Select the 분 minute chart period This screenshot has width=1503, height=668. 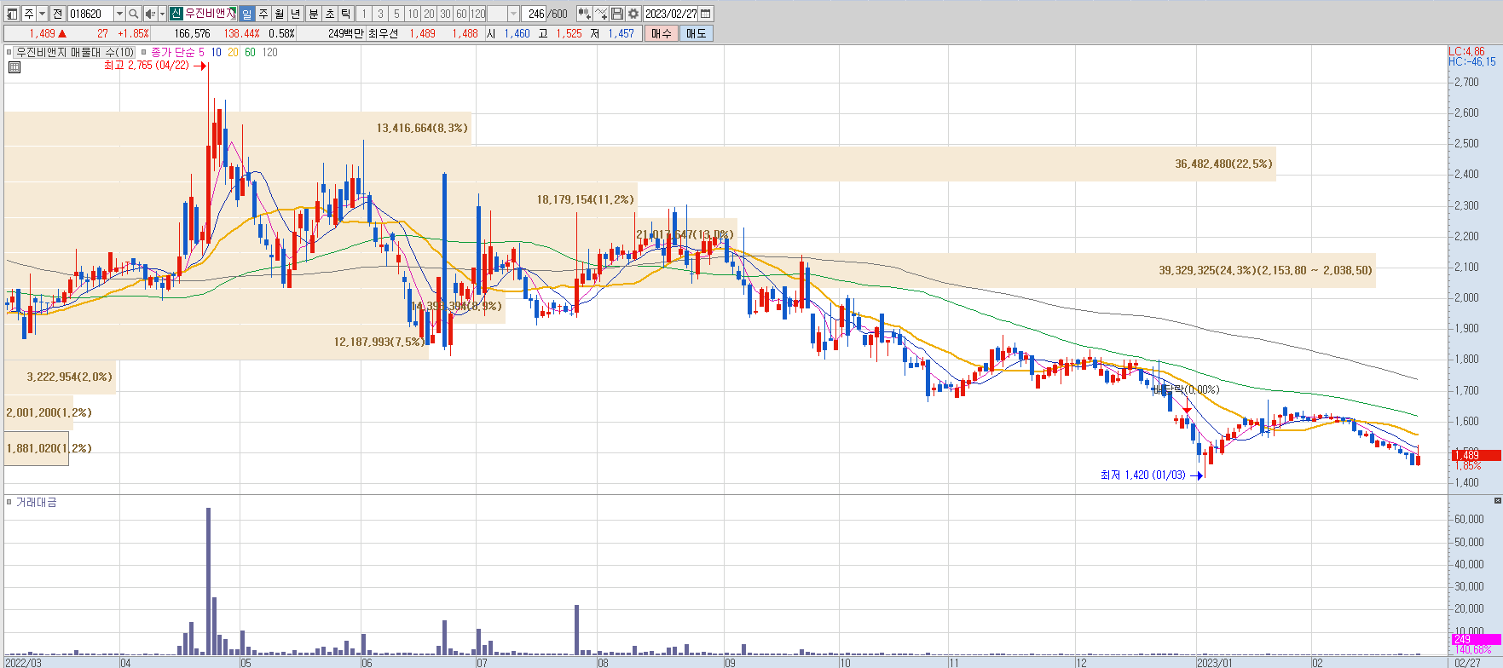click(313, 14)
